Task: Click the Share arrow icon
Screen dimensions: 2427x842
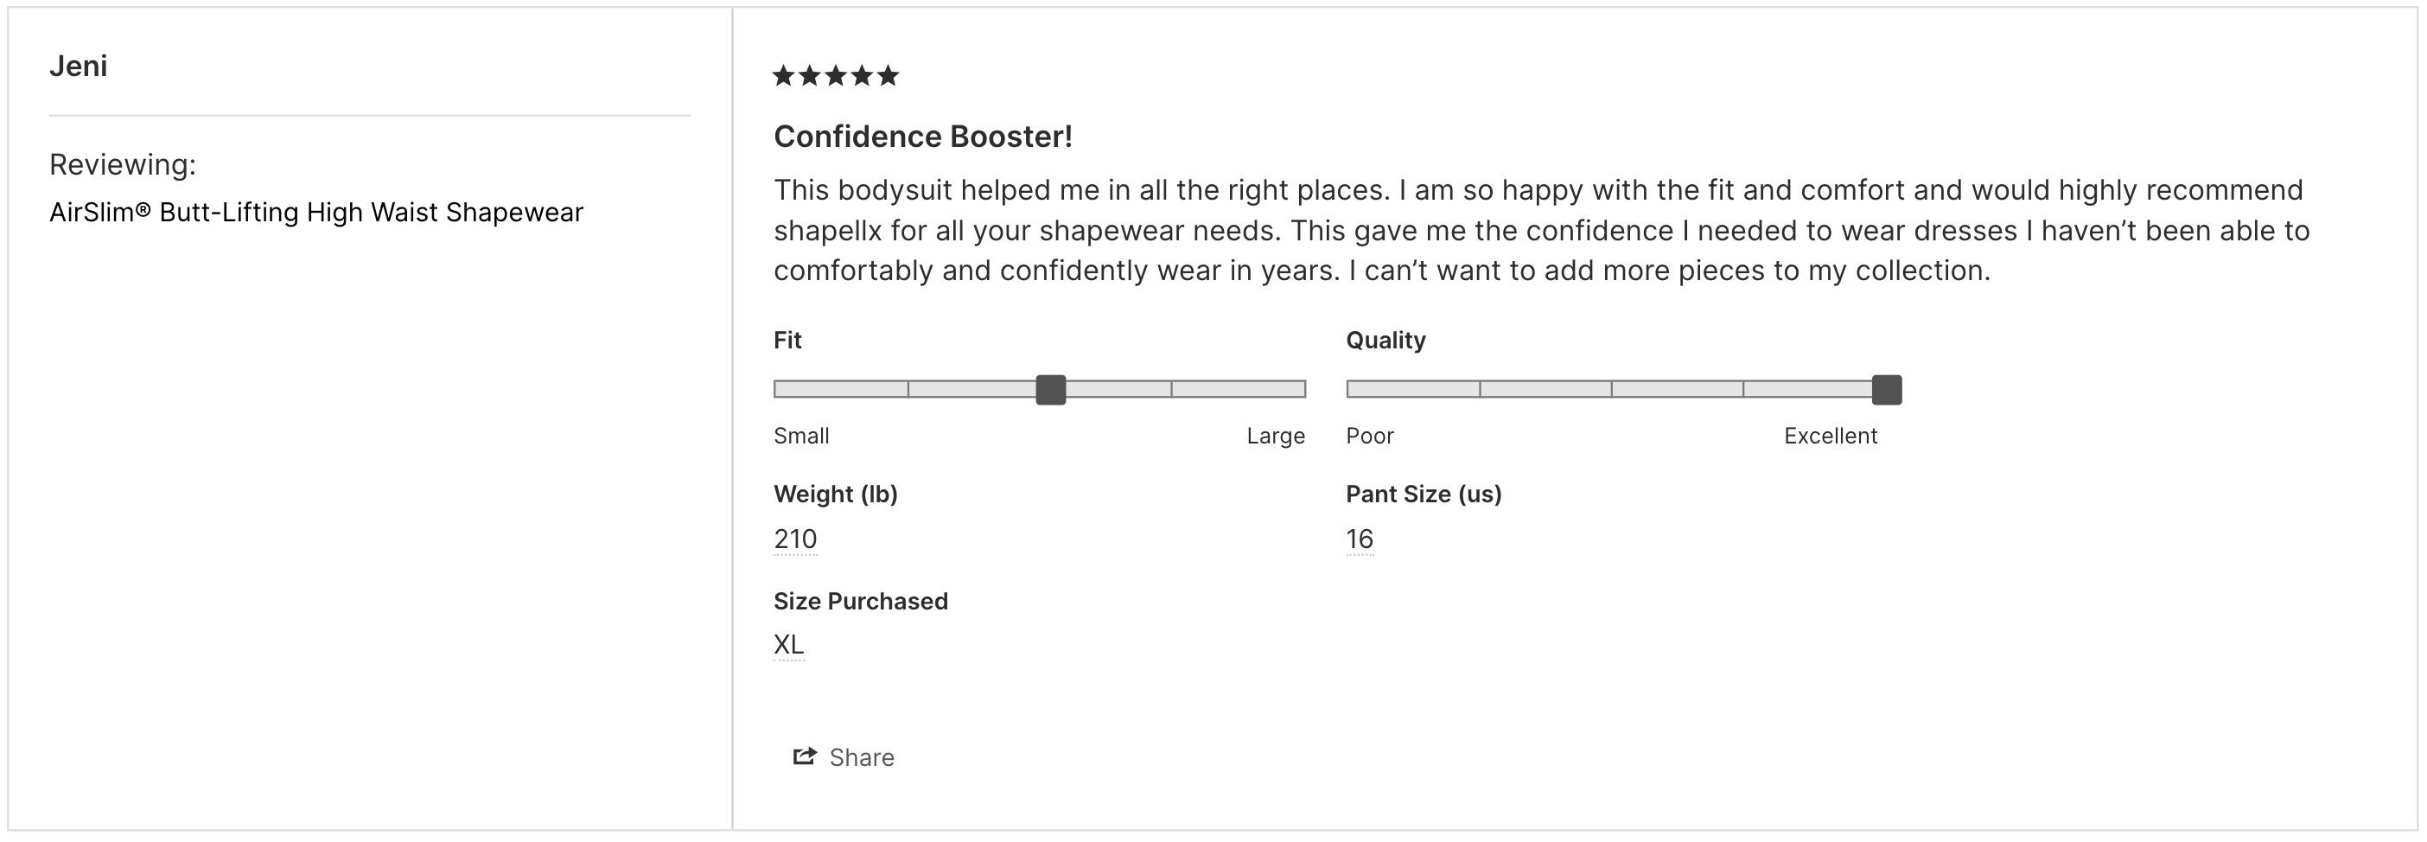Action: click(804, 756)
